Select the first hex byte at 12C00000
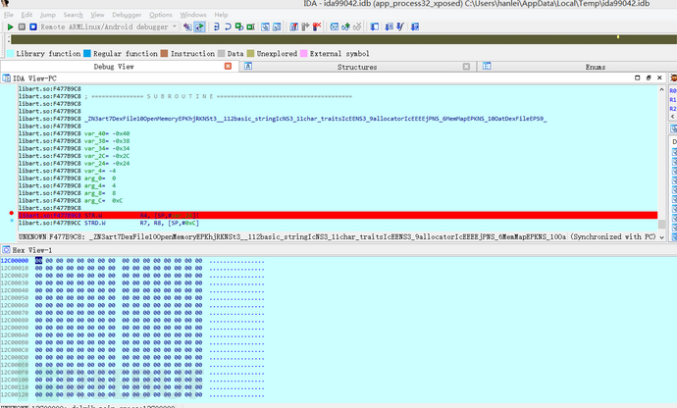The image size is (677, 408). click(39, 261)
